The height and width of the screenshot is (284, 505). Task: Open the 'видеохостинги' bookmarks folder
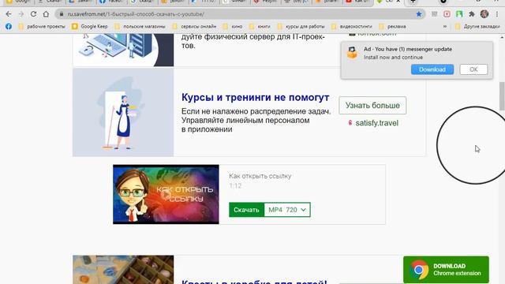[x=352, y=26]
